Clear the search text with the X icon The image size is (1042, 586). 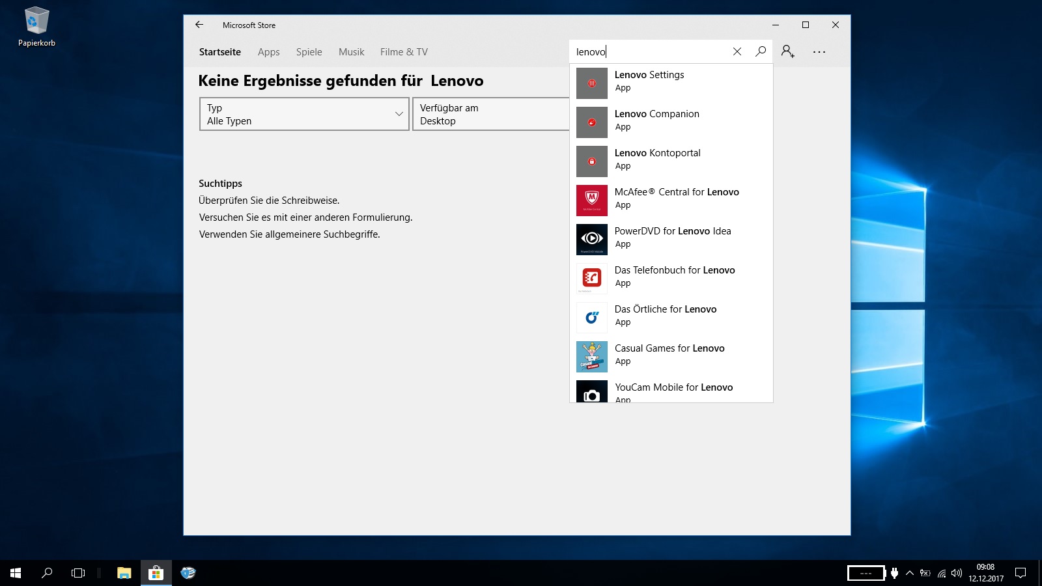[737, 51]
